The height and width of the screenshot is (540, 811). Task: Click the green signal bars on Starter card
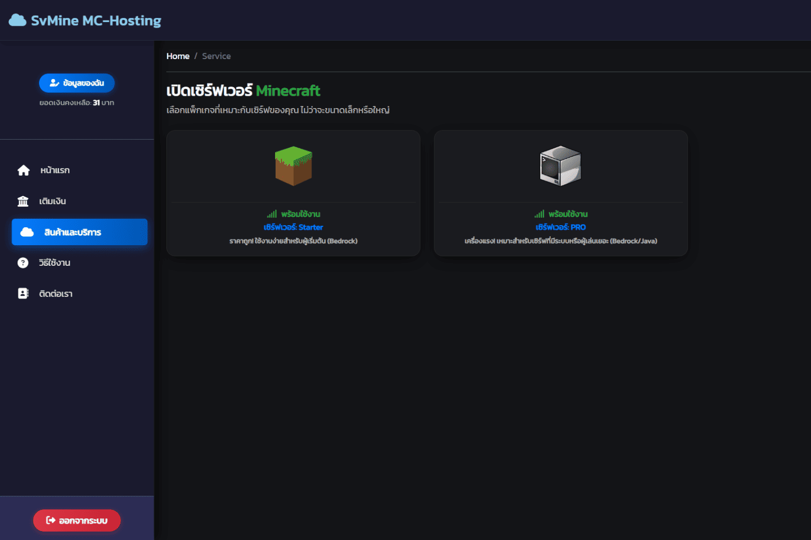[x=272, y=214]
